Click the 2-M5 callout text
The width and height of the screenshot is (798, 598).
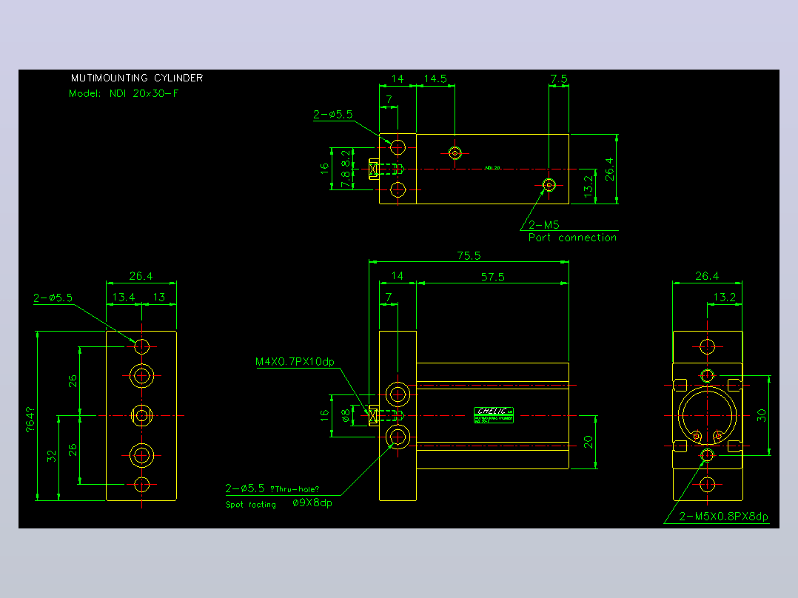pyautogui.click(x=543, y=224)
